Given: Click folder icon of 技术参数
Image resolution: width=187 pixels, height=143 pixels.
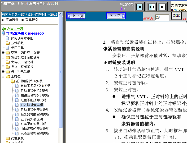Looking at the screenshot, I should 8,43.
